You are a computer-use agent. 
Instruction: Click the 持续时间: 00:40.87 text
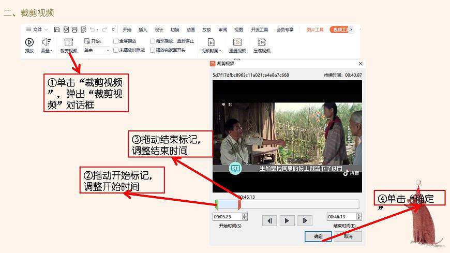tap(342, 75)
